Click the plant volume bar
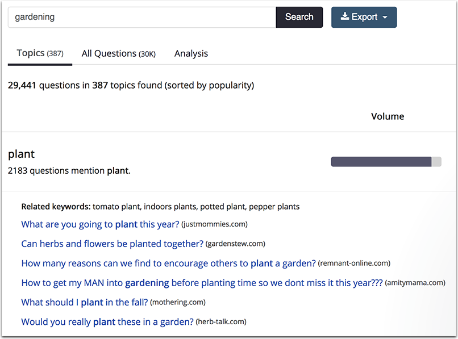 (x=386, y=162)
